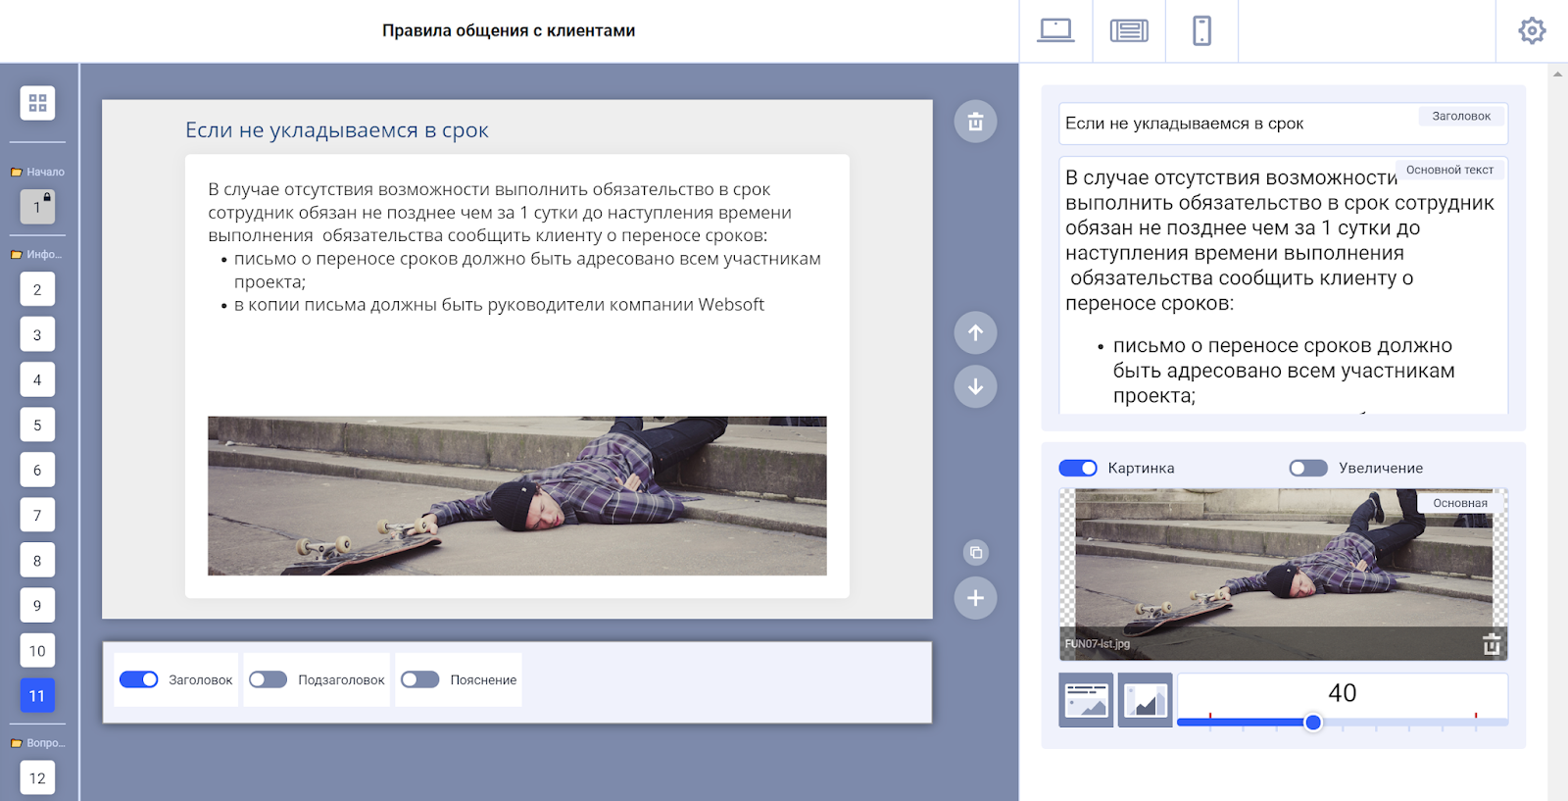Remove image FUN07-lst.jpg with trash icon
This screenshot has height=801, width=1568.
1492,644
